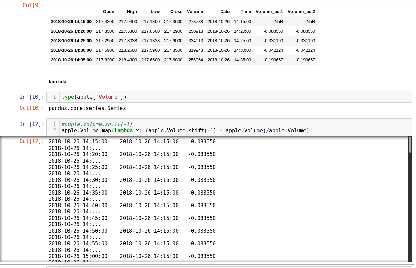Click the lambda markdown heading
The height and width of the screenshot is (268, 416).
[57, 82]
